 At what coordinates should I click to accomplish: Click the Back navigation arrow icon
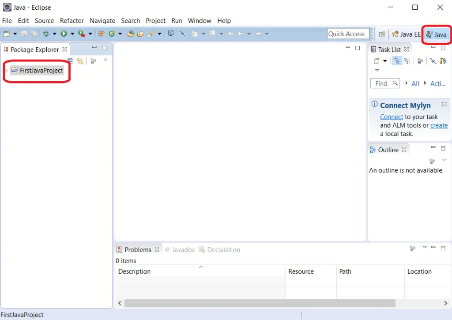pos(240,34)
